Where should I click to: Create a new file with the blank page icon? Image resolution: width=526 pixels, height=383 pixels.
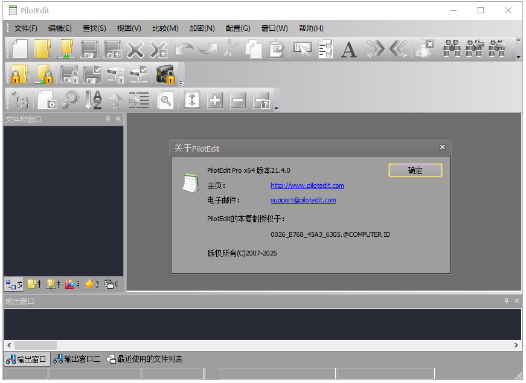pos(20,49)
